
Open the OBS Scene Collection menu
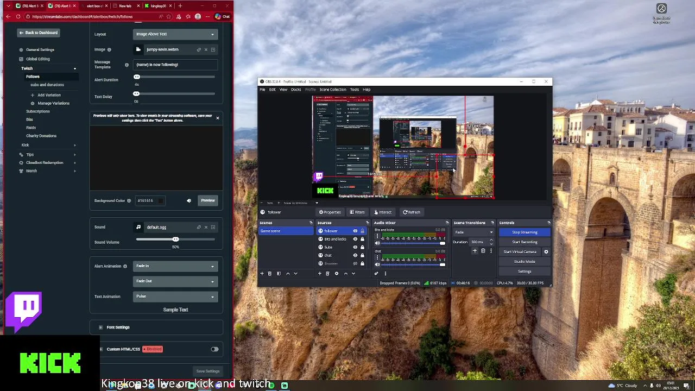tap(332, 90)
